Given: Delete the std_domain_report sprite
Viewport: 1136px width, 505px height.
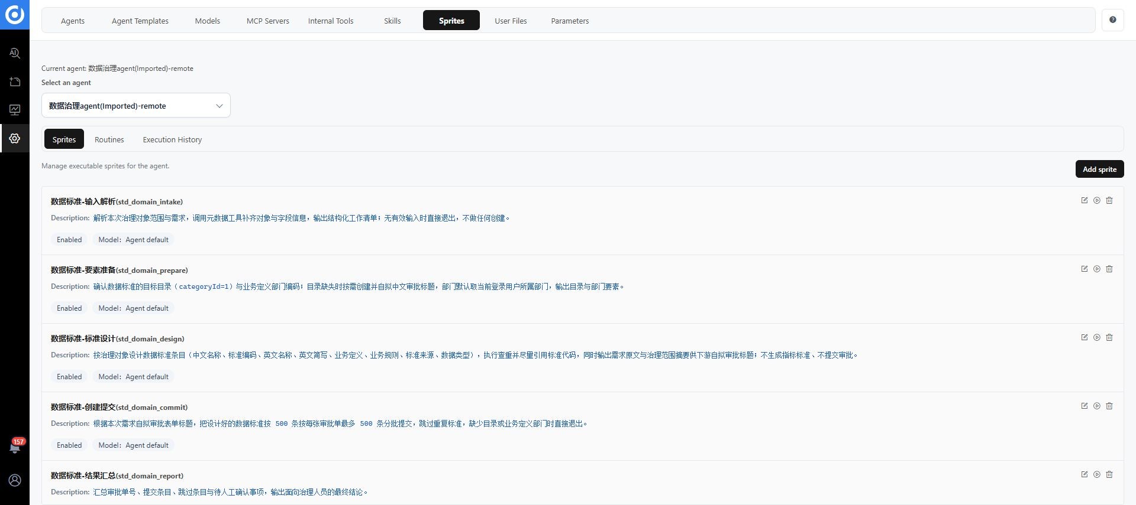Looking at the screenshot, I should (x=1109, y=474).
